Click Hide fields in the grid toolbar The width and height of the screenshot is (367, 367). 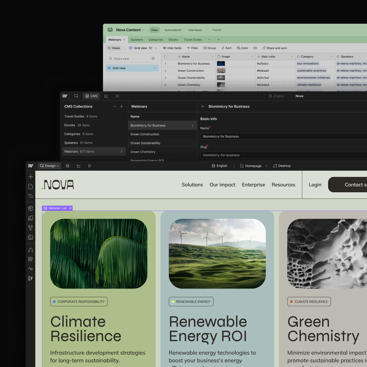pos(172,48)
